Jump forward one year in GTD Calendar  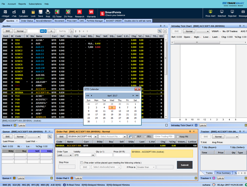(x=137, y=96)
